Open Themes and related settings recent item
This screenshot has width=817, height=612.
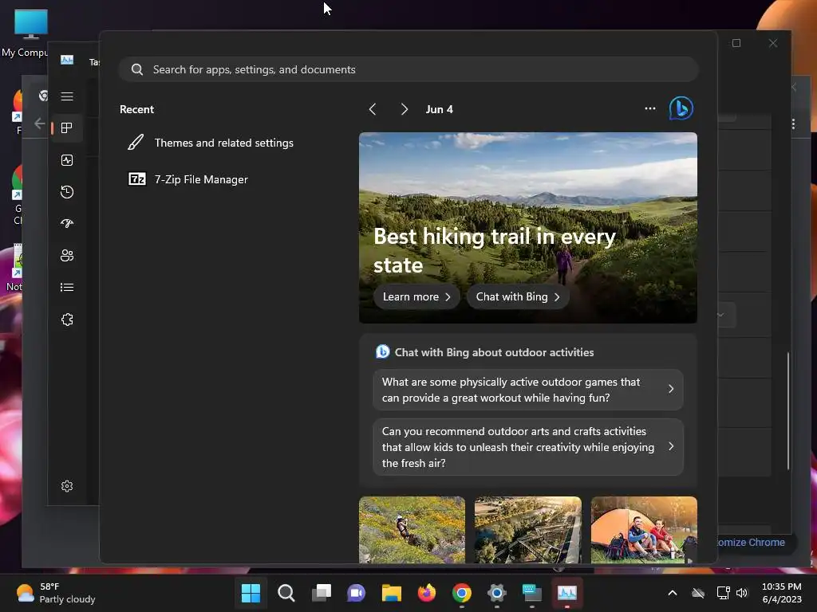click(x=211, y=143)
